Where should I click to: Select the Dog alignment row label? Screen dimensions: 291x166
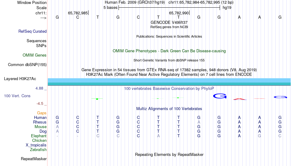43,131
